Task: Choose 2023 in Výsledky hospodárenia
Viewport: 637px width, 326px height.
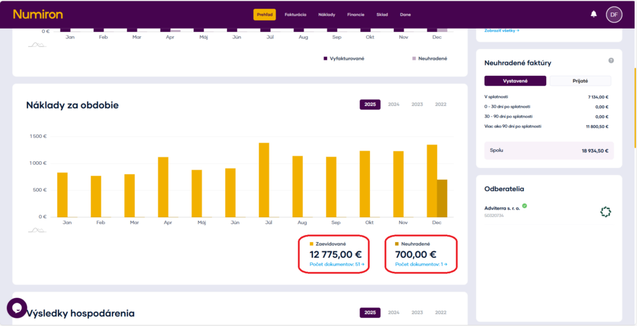Action: pyautogui.click(x=417, y=312)
